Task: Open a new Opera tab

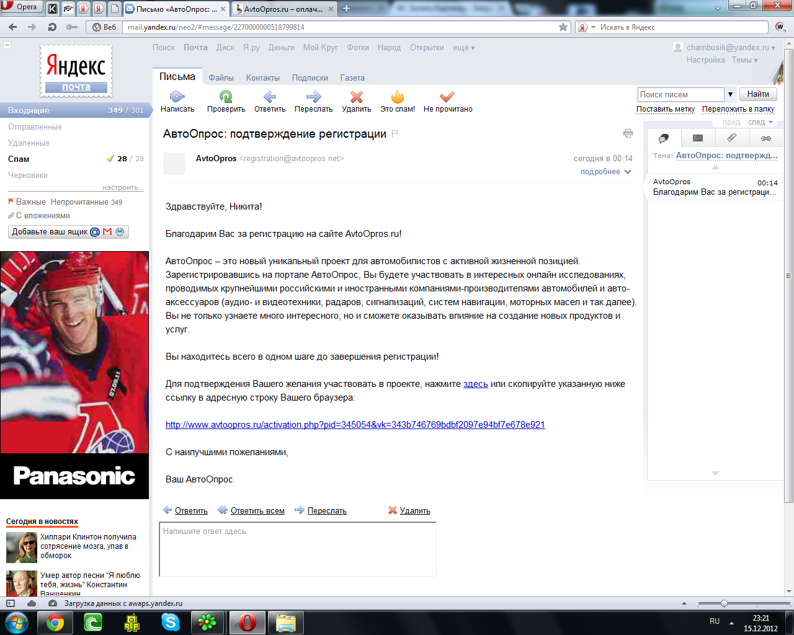Action: [x=346, y=9]
